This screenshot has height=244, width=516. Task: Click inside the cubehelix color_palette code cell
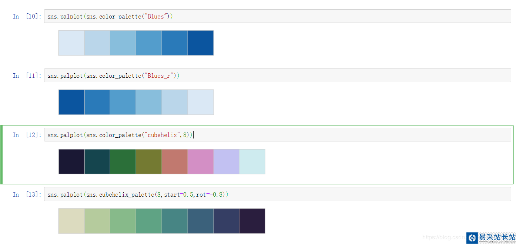(x=277, y=135)
